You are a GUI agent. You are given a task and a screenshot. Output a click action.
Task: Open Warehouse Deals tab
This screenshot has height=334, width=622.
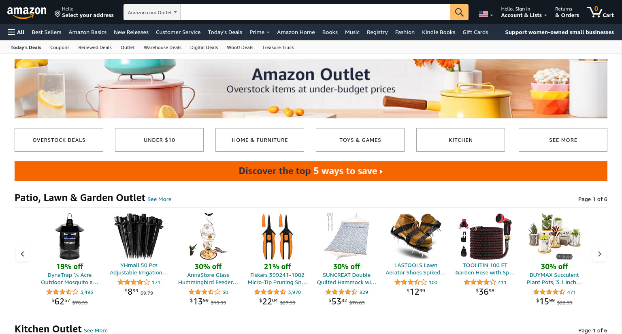pyautogui.click(x=162, y=47)
